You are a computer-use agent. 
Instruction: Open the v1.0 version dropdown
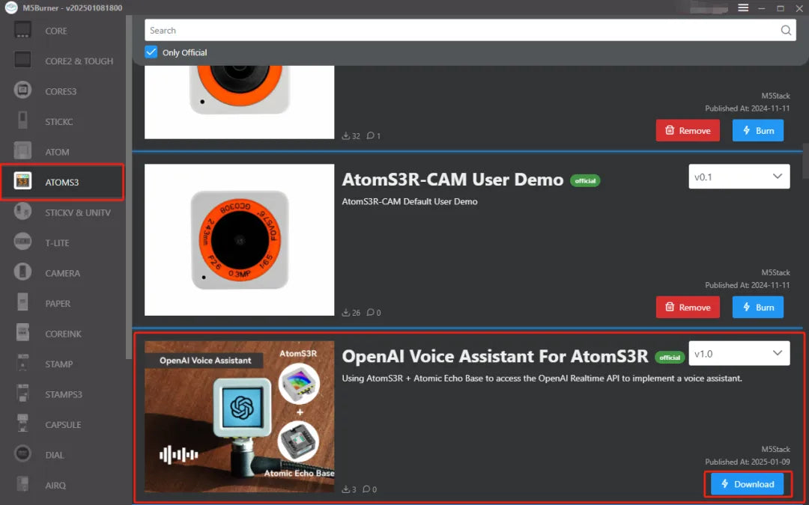coord(739,353)
